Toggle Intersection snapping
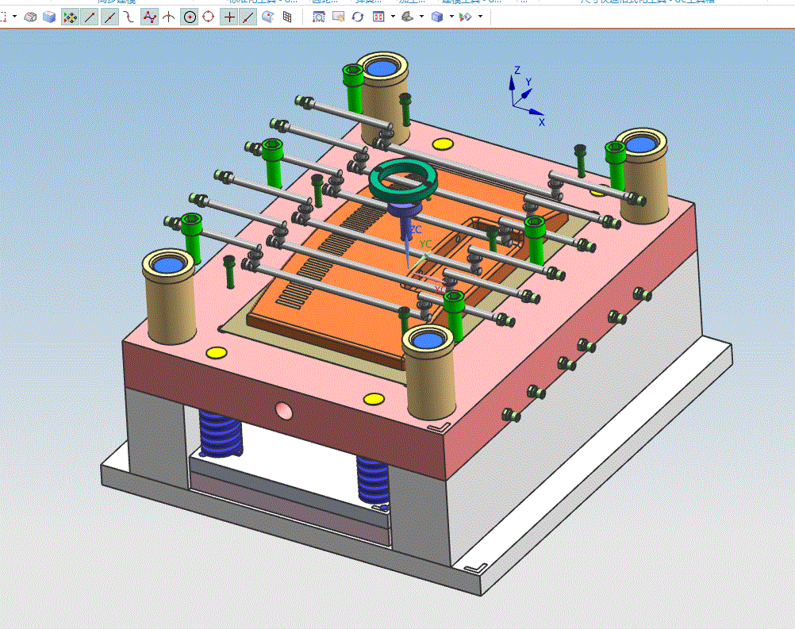Screen dimensions: 795x629 (169, 17)
